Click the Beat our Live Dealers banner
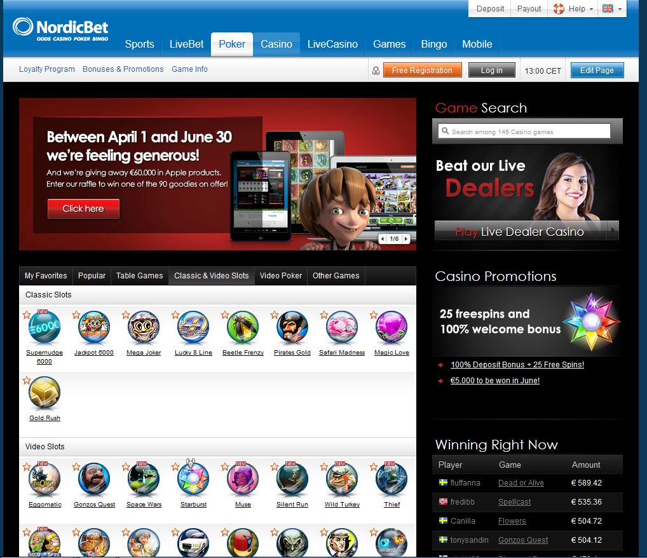The height and width of the screenshot is (558, 647). coord(527,193)
